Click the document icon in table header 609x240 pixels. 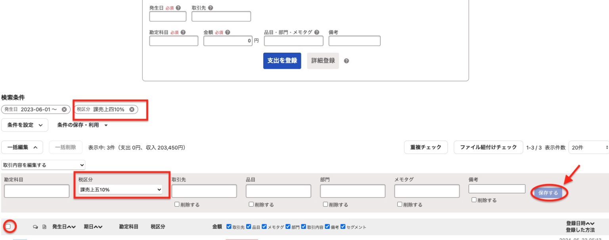[44, 227]
